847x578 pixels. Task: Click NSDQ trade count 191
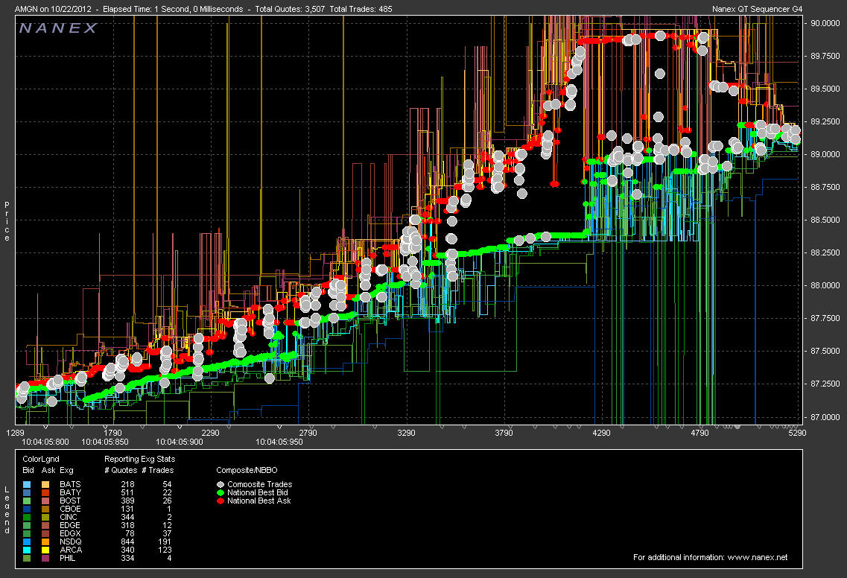[x=165, y=542]
